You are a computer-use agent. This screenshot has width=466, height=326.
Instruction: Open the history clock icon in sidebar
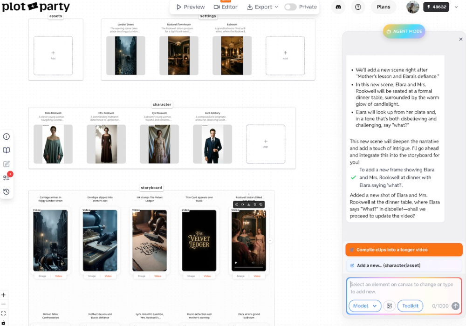[x=6, y=191]
